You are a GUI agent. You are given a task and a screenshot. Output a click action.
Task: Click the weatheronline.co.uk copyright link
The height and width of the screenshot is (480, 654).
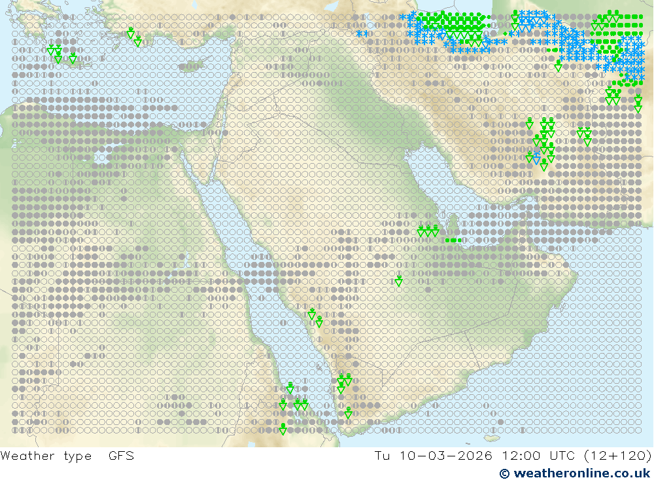pyautogui.click(x=575, y=473)
